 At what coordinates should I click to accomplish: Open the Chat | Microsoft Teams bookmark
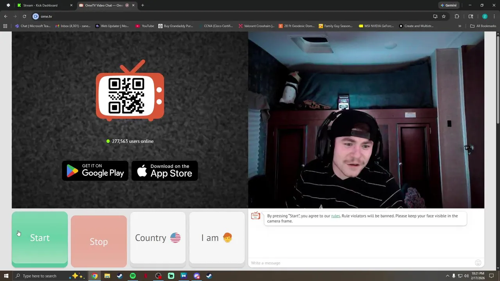33,26
